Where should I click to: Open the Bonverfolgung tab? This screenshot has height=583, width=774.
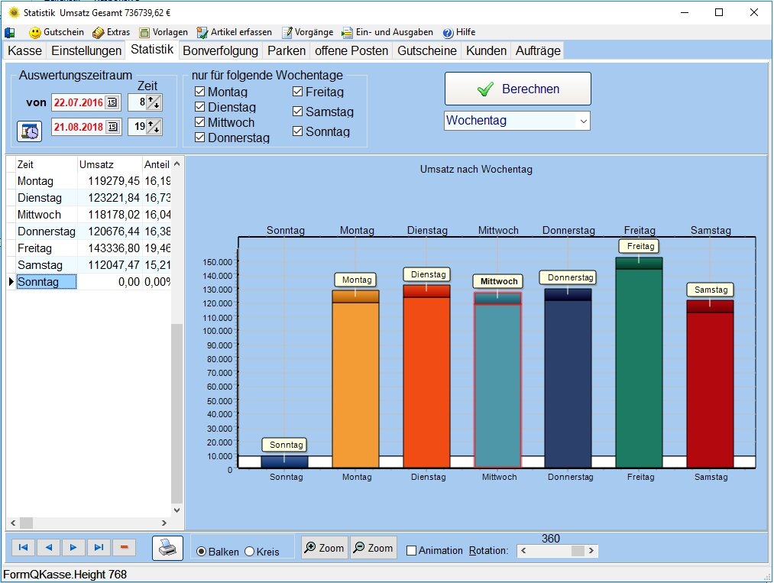220,51
